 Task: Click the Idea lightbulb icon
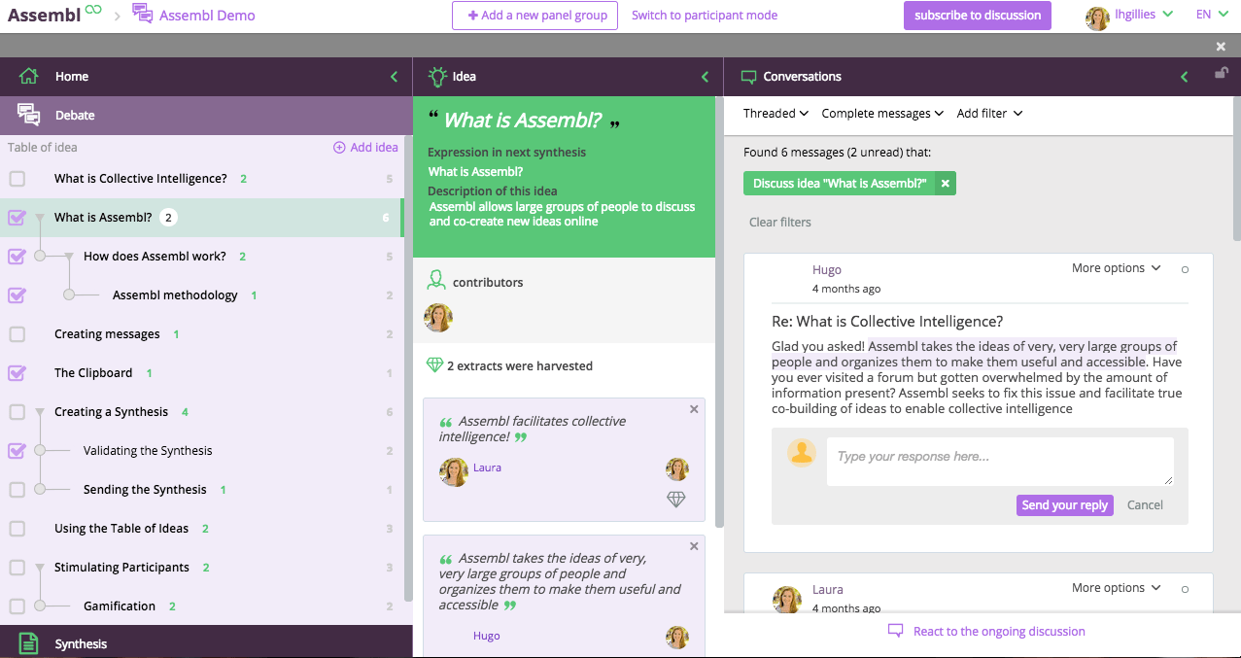tap(437, 76)
